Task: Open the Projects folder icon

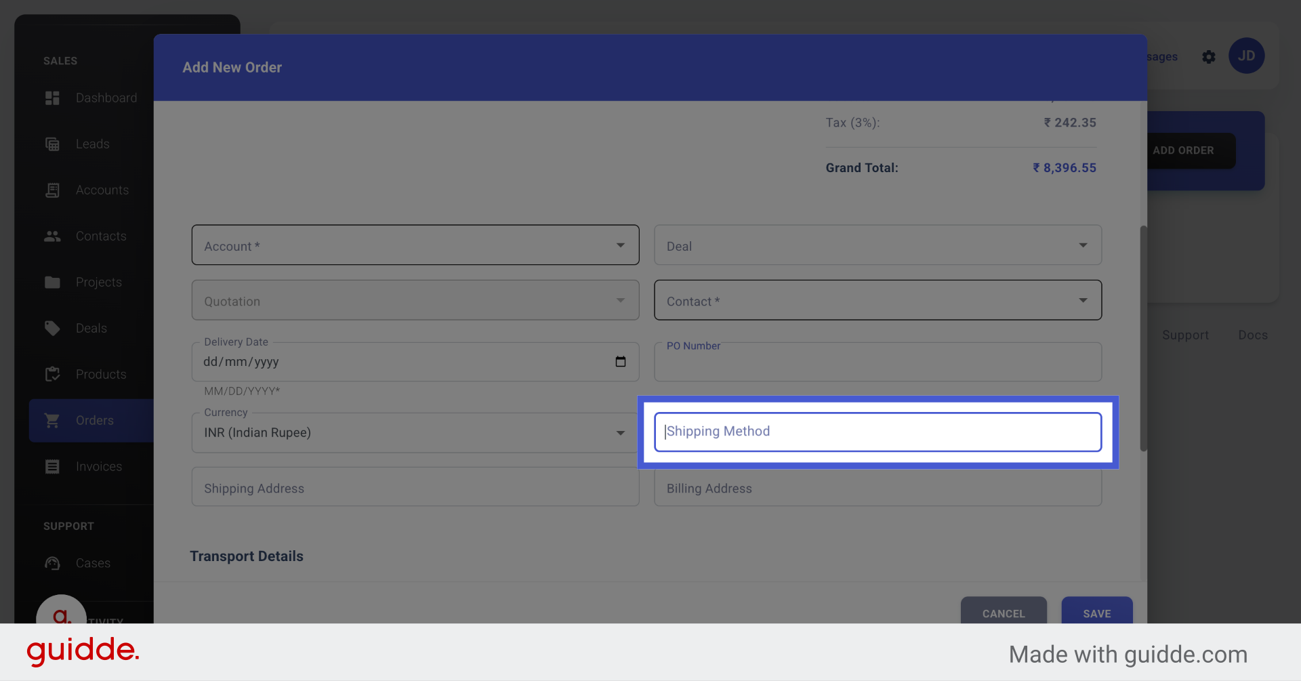Action: 52,282
